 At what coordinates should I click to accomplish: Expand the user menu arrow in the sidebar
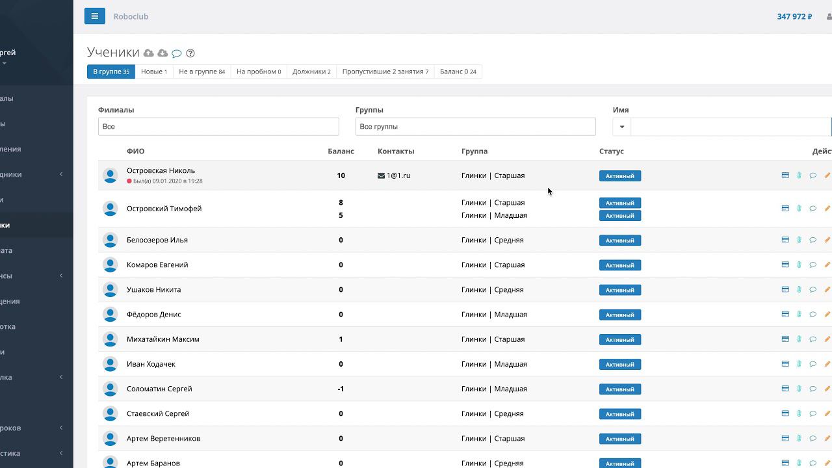(x=4, y=64)
